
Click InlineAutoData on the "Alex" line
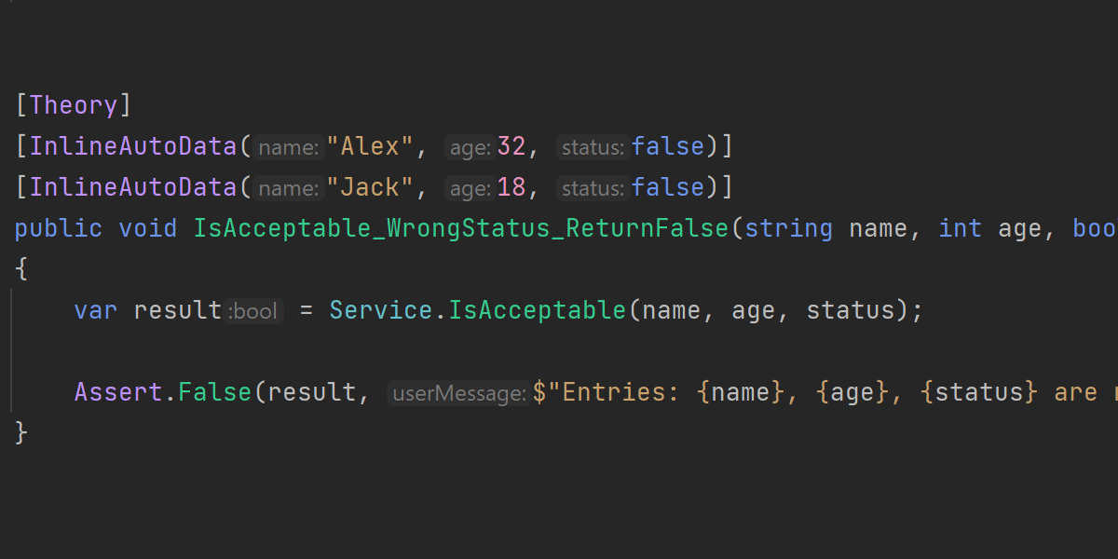pos(134,146)
